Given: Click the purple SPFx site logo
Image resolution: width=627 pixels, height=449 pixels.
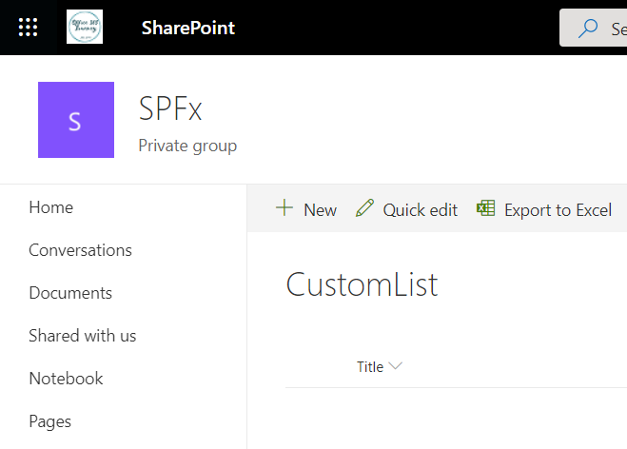Looking at the screenshot, I should click(76, 120).
